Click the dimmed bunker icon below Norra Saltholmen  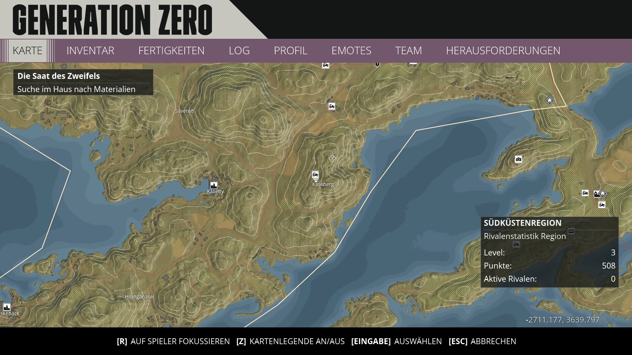click(x=571, y=231)
